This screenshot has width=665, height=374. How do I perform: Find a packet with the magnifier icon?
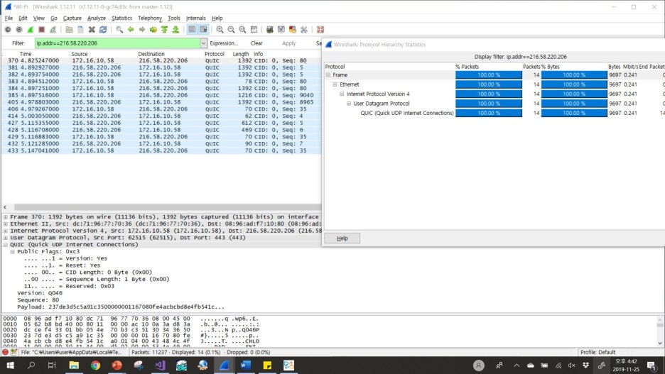(x=119, y=30)
